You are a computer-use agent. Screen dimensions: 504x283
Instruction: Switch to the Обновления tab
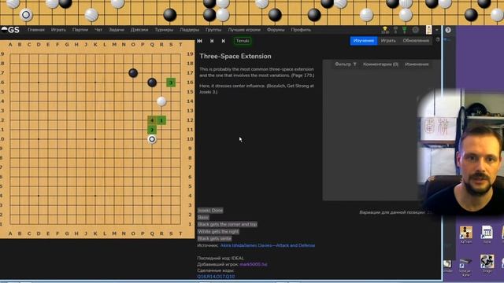(416, 40)
